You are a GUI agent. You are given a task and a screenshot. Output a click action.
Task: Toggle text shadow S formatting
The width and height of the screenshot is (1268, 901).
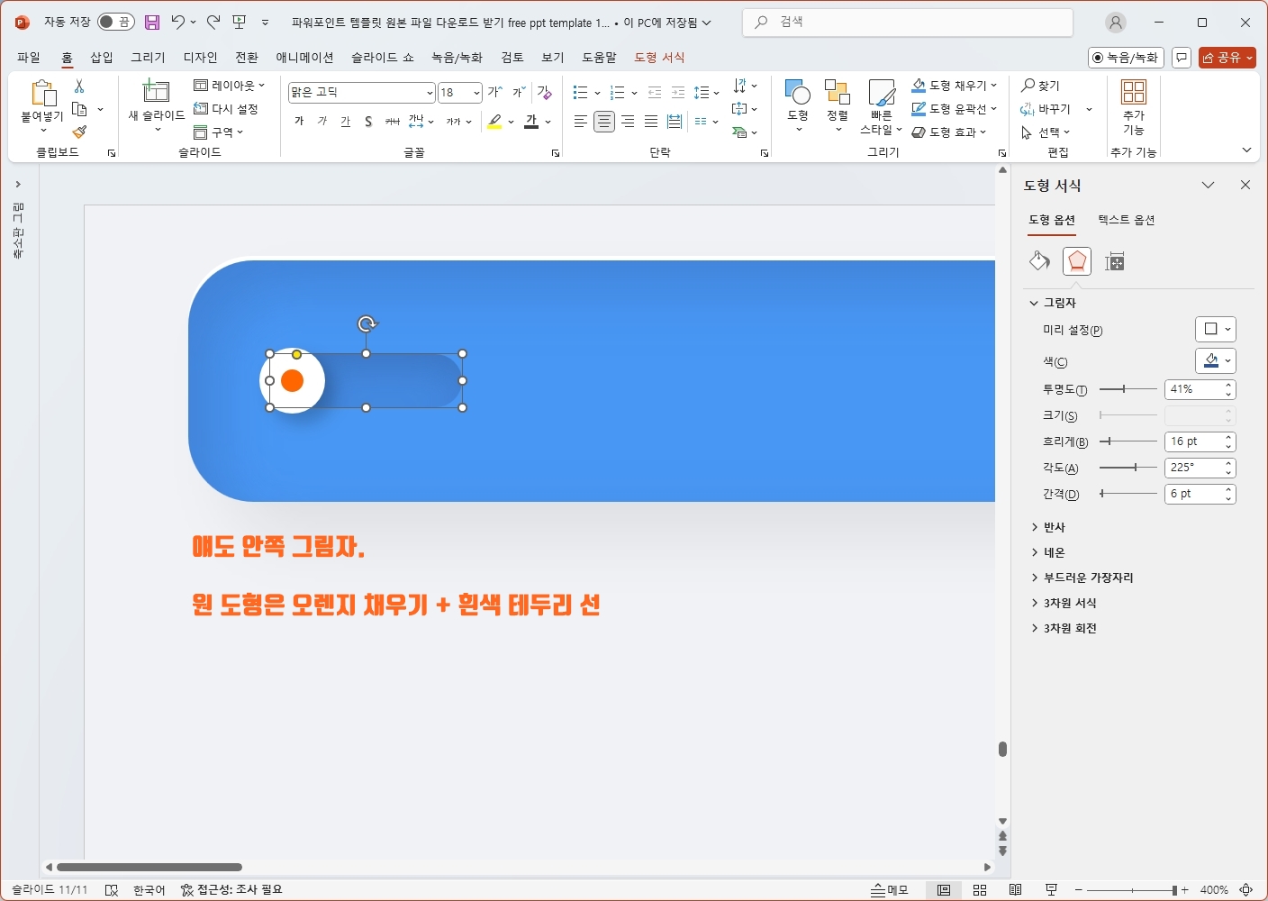click(369, 122)
